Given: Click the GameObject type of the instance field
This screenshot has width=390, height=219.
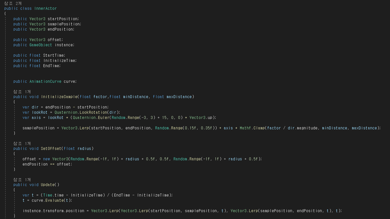Looking at the screenshot, I should [x=41, y=45].
